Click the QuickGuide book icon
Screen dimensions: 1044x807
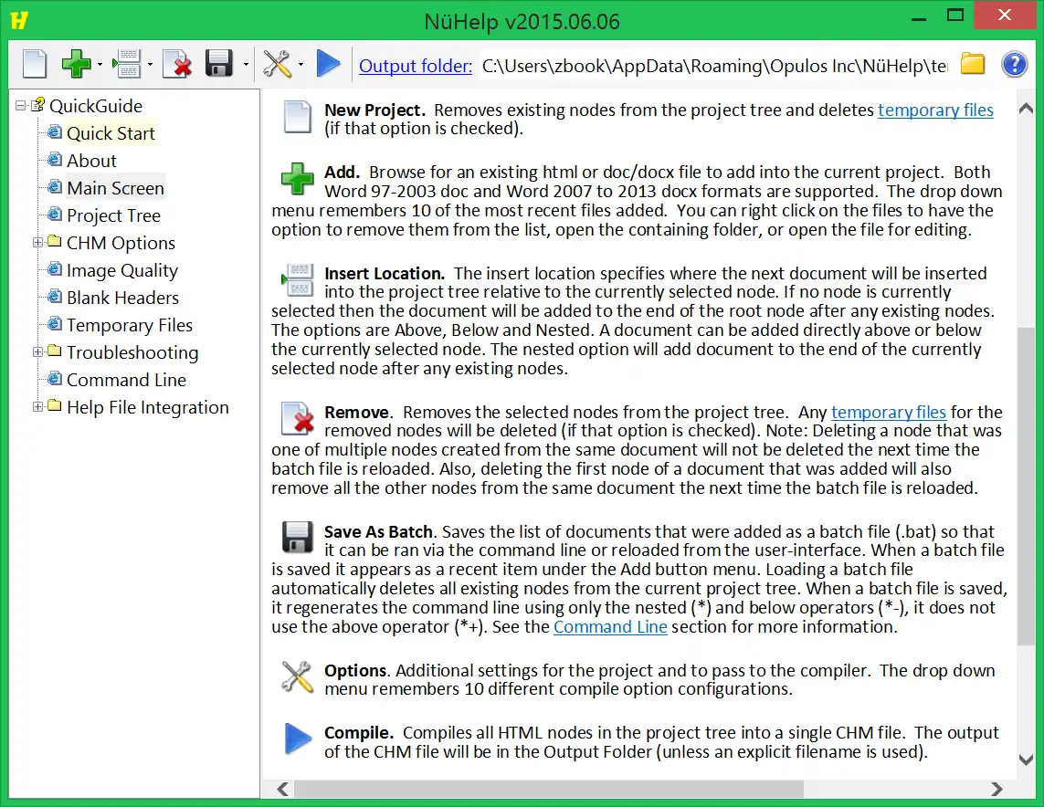38,104
